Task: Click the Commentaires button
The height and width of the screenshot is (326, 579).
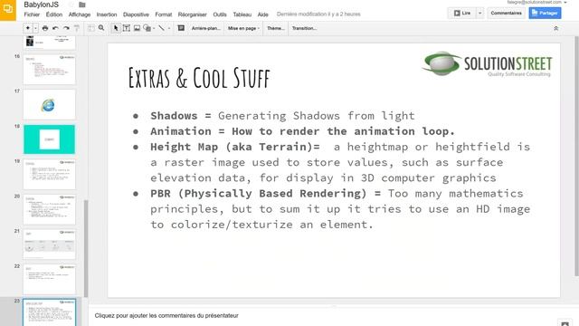Action: [506, 13]
